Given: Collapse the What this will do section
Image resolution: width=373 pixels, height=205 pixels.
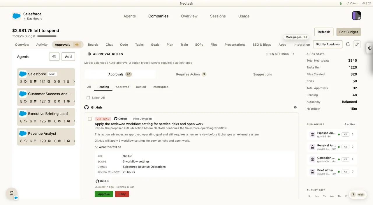Looking at the screenshot, I should tap(108, 147).
